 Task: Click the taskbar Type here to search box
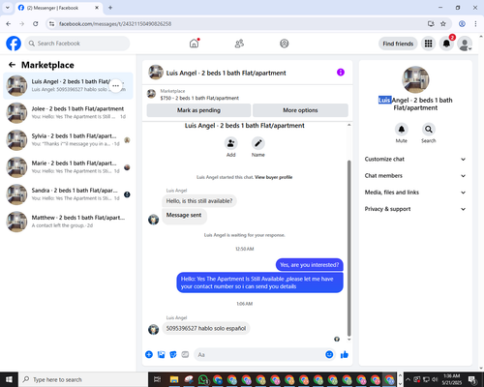tap(83, 379)
